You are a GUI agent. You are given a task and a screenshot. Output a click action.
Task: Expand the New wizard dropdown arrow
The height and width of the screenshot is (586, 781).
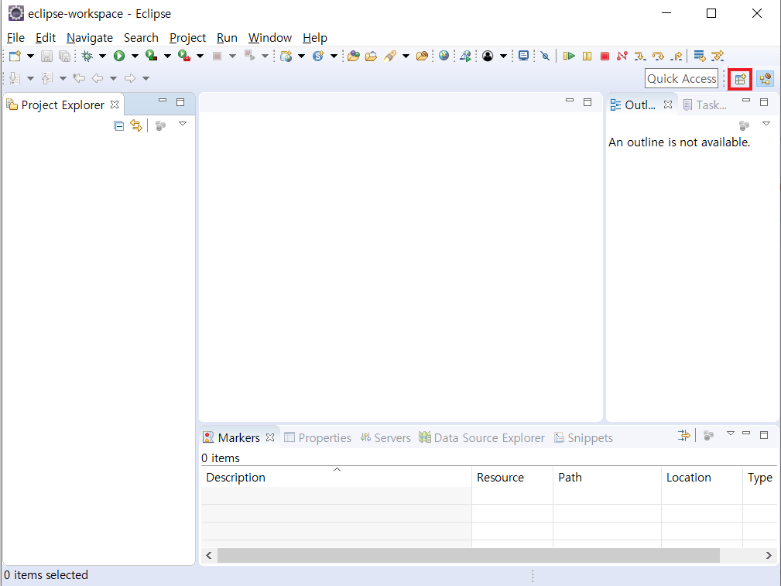(x=31, y=56)
